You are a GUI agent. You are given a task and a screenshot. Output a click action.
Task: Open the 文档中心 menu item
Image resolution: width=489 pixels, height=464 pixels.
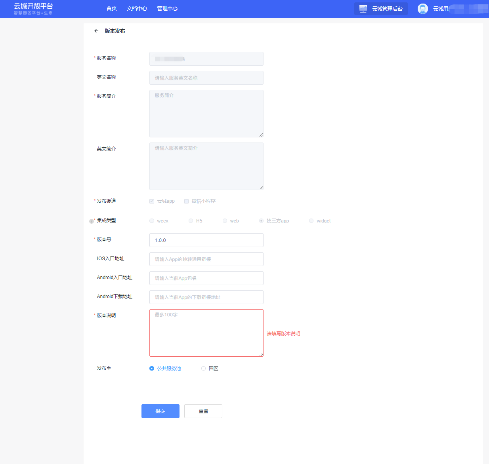[x=137, y=9]
